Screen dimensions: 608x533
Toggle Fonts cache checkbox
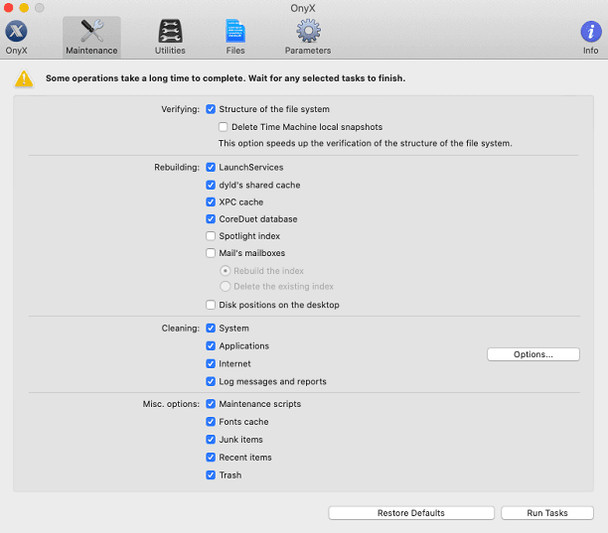coord(211,422)
